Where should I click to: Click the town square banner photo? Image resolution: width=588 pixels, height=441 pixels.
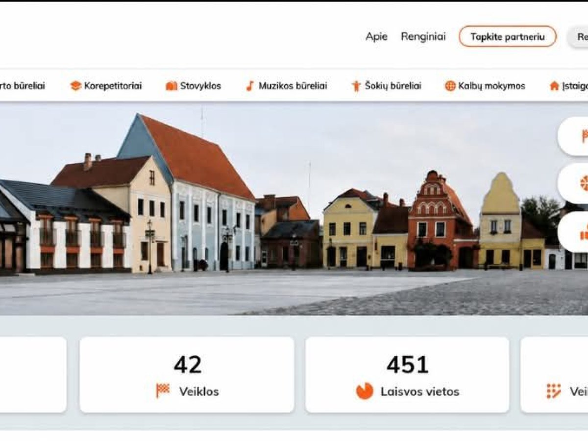coord(294,208)
